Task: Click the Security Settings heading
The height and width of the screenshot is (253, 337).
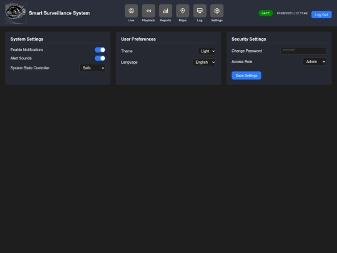Action: 248,39
